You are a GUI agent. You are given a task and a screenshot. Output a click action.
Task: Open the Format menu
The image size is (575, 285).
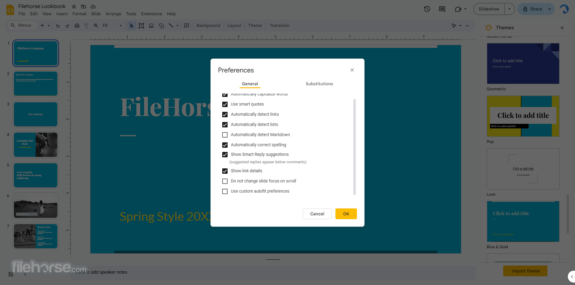[79, 14]
